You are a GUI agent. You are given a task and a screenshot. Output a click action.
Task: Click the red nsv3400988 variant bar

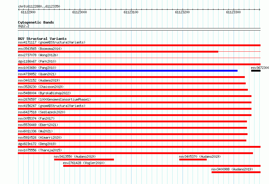[x=236, y=172]
